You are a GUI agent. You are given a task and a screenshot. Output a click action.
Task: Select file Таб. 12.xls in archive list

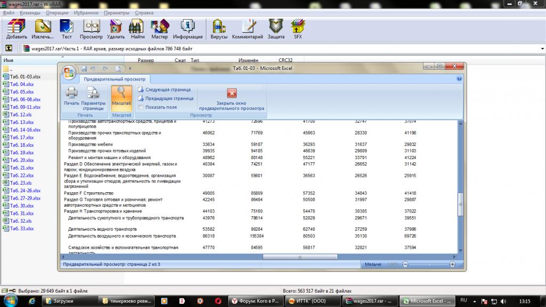coord(22,115)
